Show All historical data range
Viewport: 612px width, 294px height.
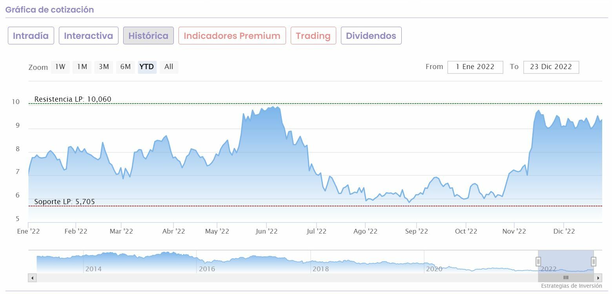169,67
